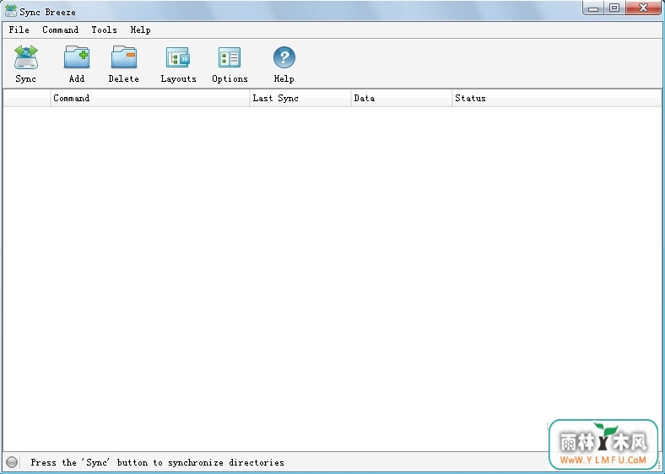Click the status bar message text
The width and height of the screenshot is (665, 474).
[157, 462]
